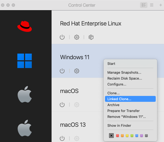
Task: Click the Windows 11 power icon
Action: [62, 71]
